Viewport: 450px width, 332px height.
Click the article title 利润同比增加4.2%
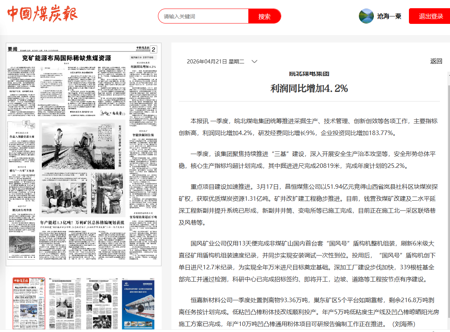[309, 88]
